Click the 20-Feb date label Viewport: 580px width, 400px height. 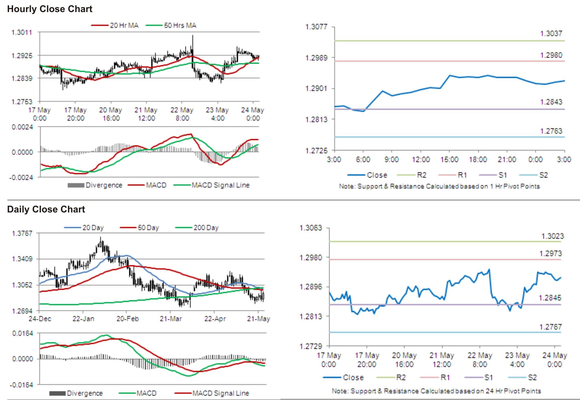[128, 319]
